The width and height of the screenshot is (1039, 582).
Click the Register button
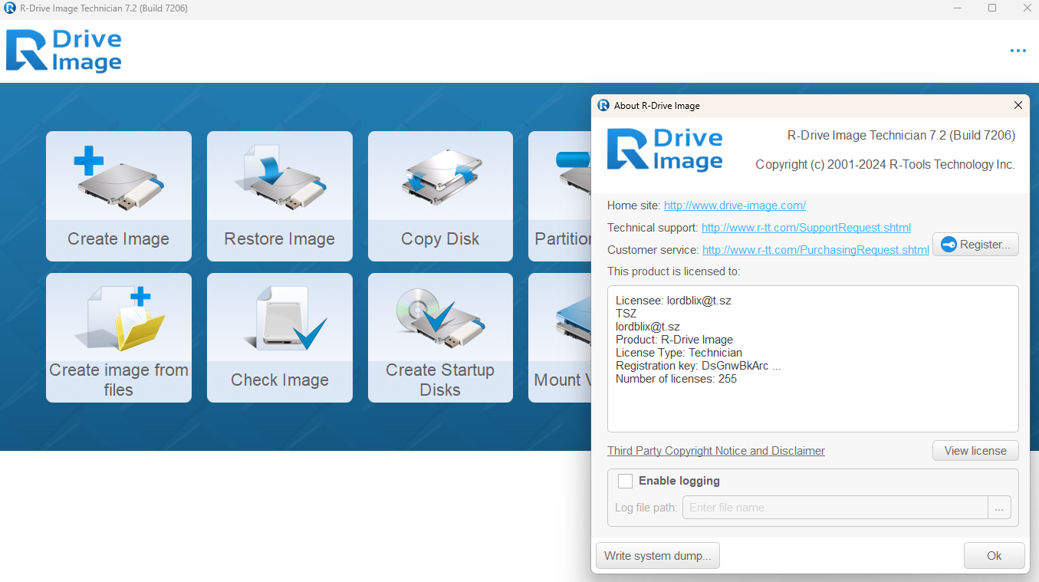(975, 245)
